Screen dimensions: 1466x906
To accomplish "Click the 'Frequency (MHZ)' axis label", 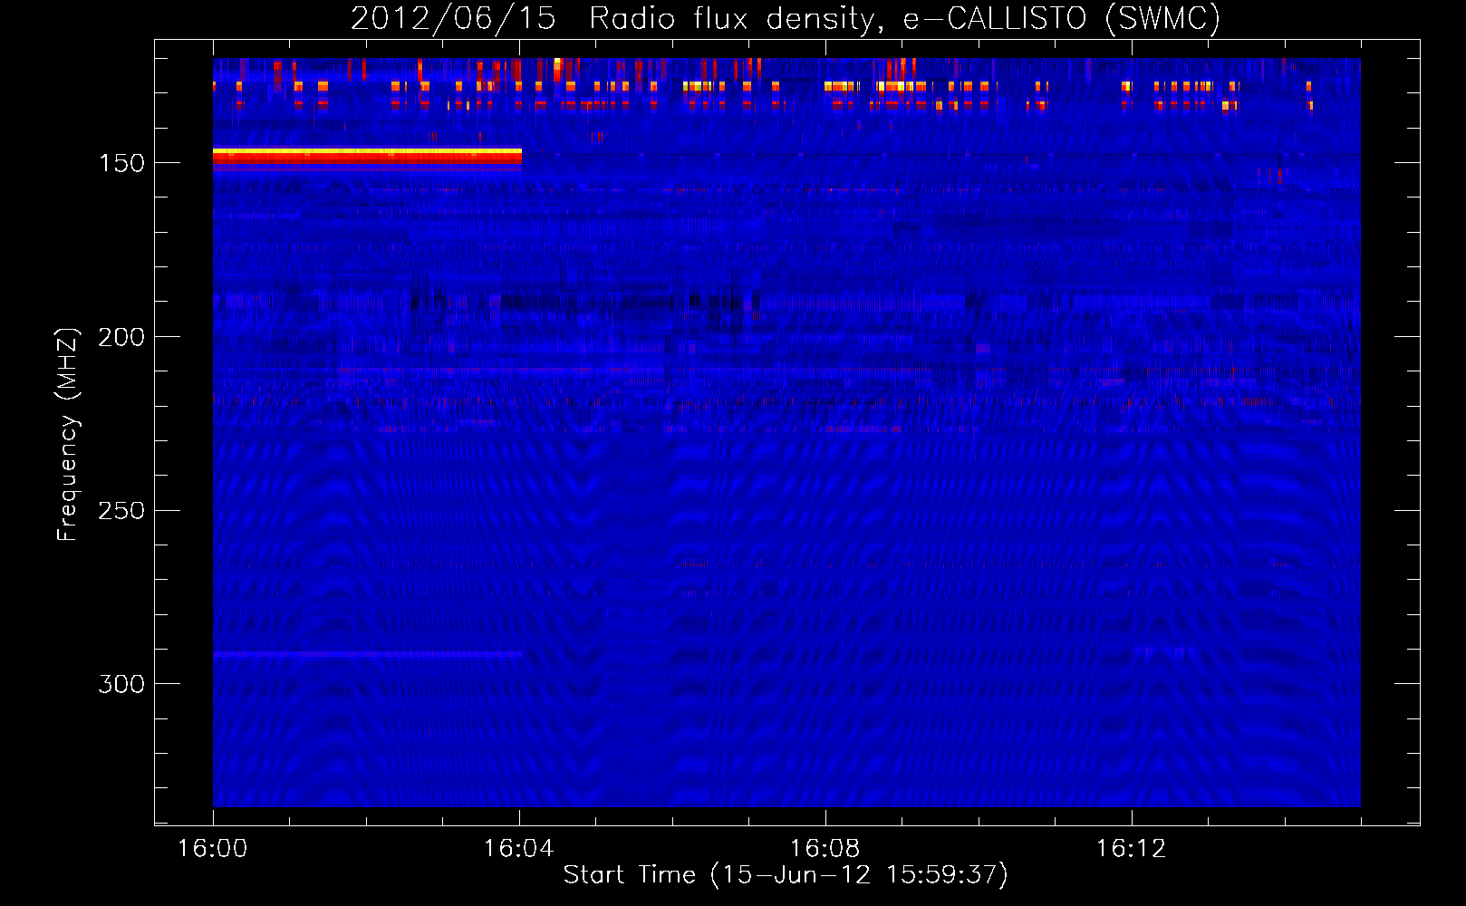I will [68, 435].
